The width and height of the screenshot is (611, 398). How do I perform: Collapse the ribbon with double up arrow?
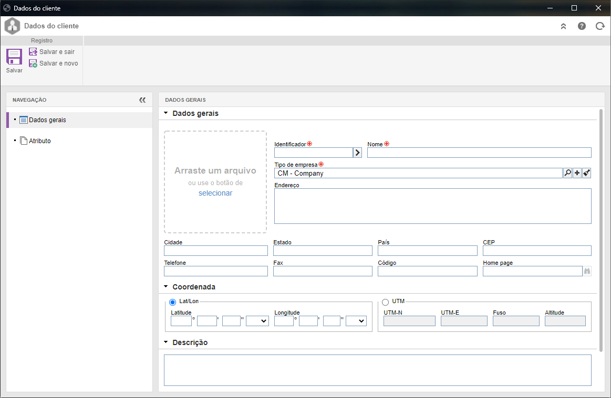click(564, 26)
